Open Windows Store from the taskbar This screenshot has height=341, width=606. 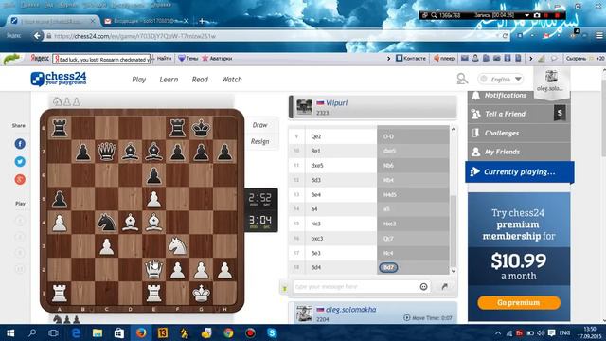119,332
